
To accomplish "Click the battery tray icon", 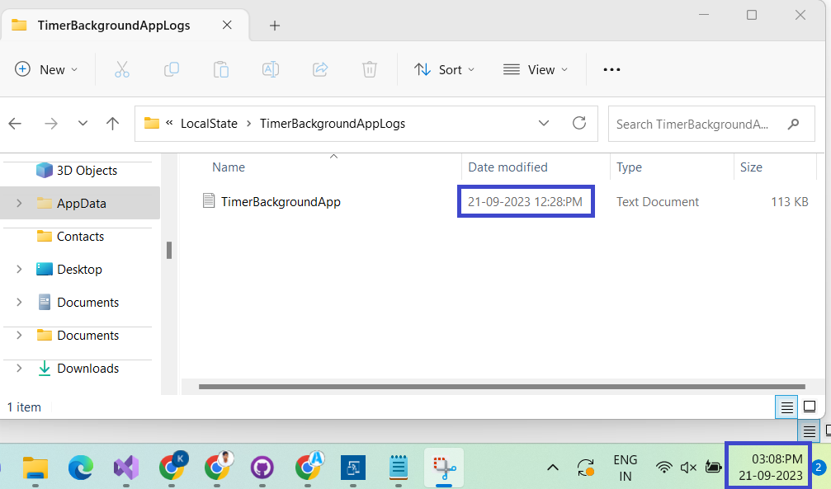I will (x=713, y=468).
